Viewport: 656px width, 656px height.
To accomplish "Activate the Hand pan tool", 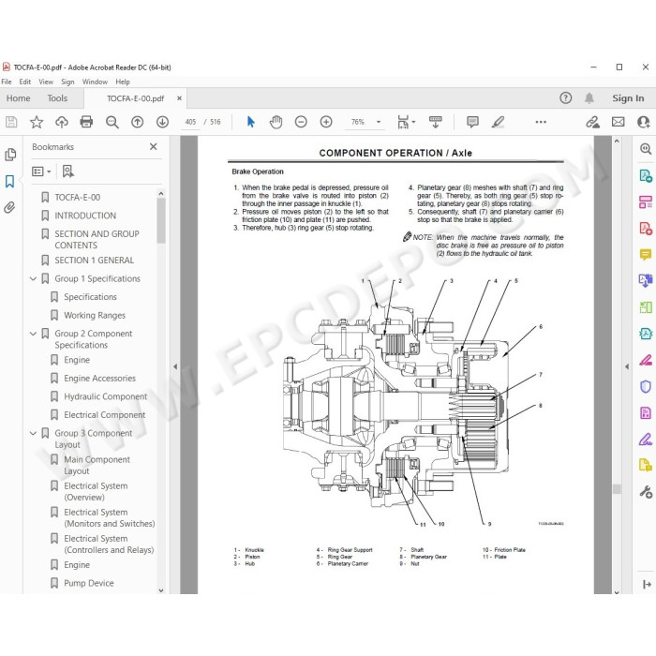I will pyautogui.click(x=276, y=122).
